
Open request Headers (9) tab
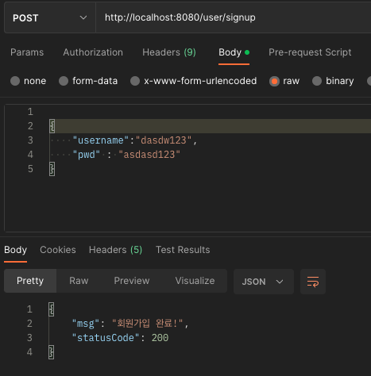click(169, 52)
